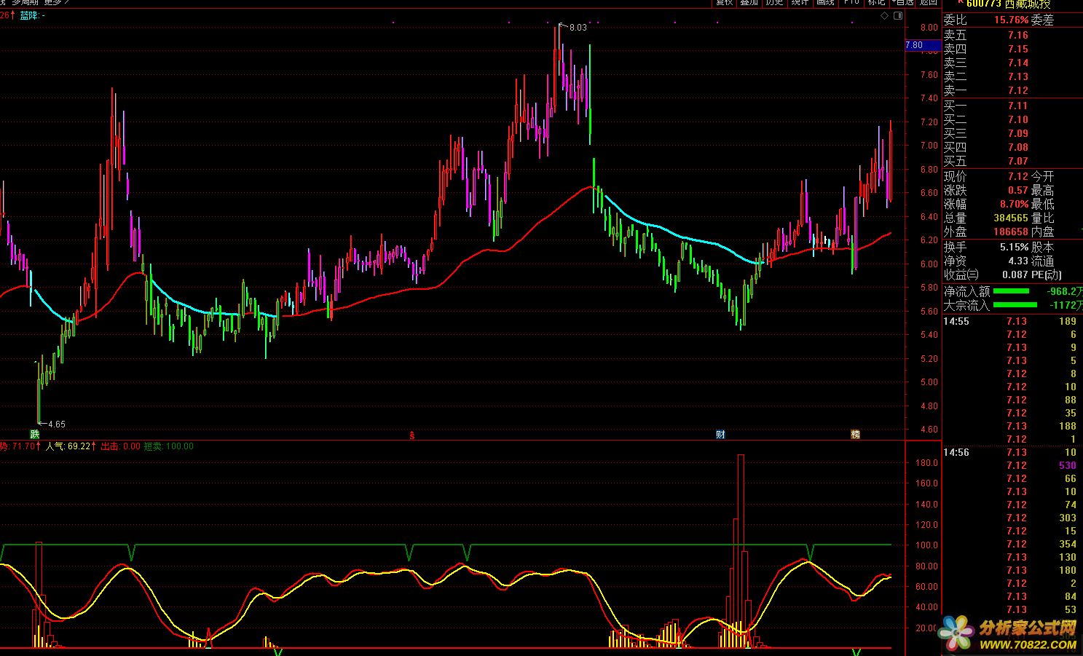Select the 卖三 7.14 order row
This screenshot has width=1083, height=656.
(1012, 63)
